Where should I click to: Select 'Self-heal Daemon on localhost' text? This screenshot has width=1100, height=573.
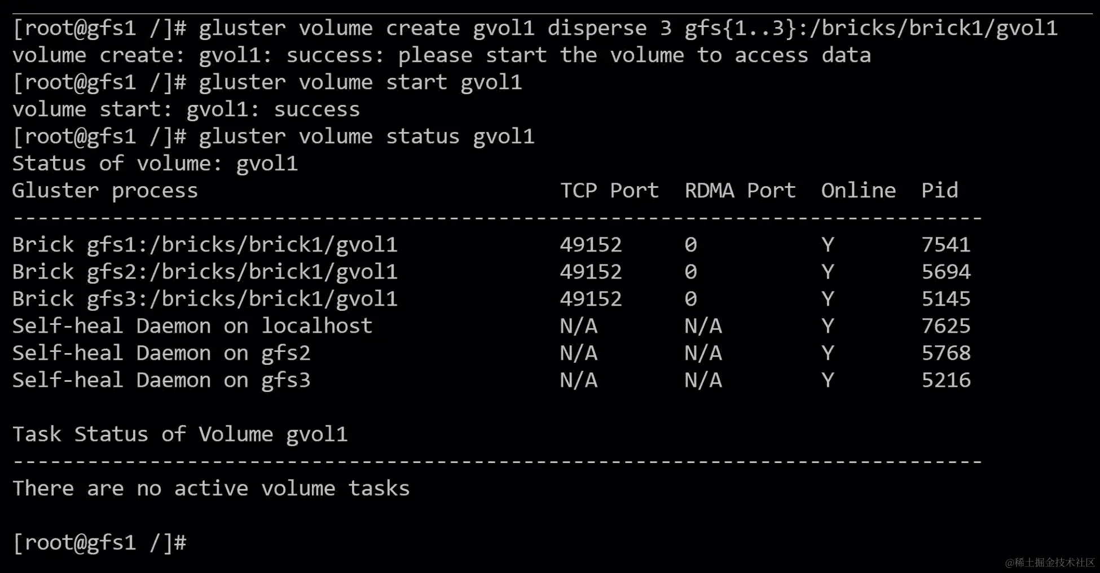(192, 326)
